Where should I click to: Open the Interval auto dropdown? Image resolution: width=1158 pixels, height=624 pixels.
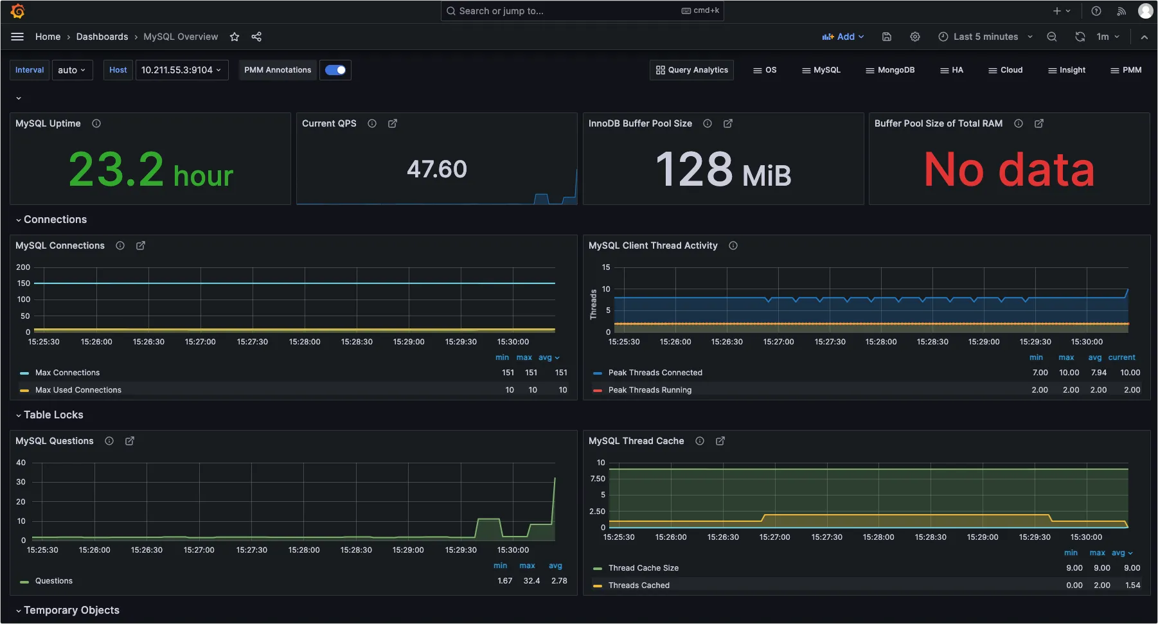click(71, 70)
